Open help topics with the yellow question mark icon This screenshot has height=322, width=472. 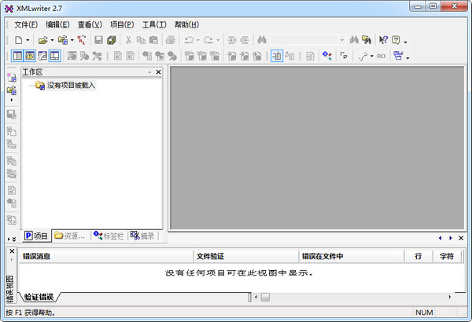tap(396, 40)
